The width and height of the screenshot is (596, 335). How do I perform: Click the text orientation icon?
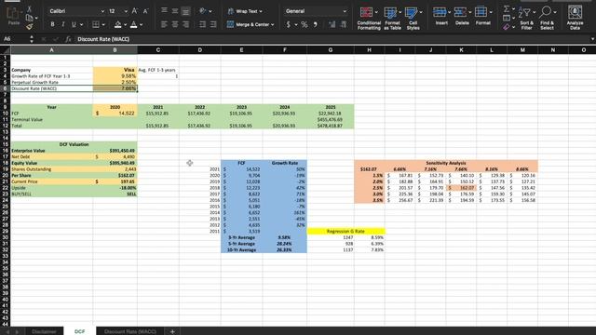203,10
